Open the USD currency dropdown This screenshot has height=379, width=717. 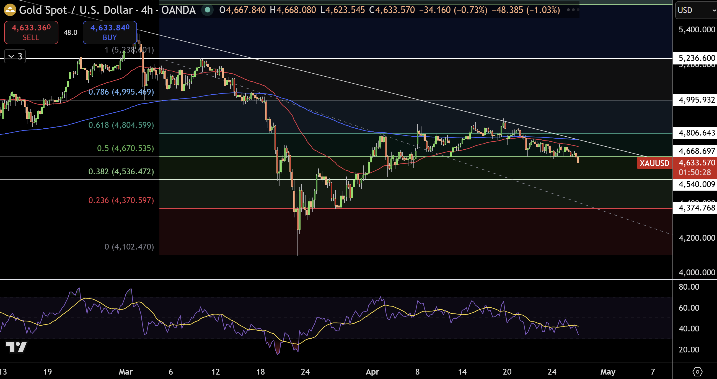pyautogui.click(x=696, y=10)
